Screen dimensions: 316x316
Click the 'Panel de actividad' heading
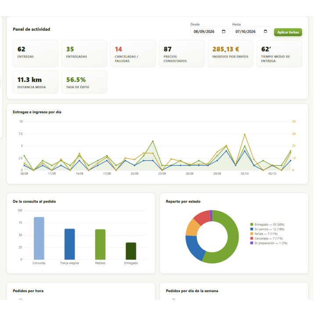click(x=32, y=29)
